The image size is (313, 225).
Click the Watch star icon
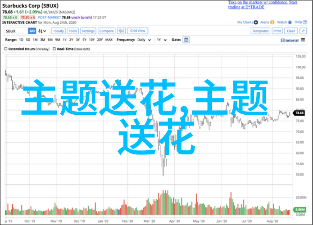tap(290, 22)
